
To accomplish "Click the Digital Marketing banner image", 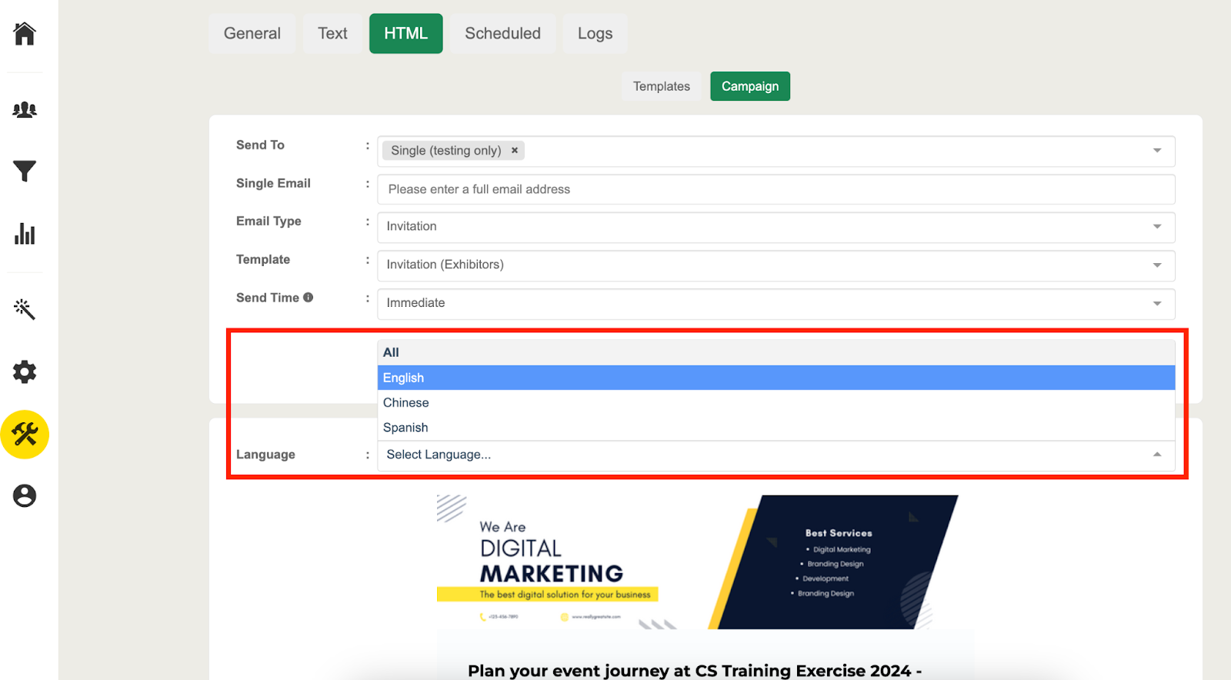I will click(x=698, y=562).
